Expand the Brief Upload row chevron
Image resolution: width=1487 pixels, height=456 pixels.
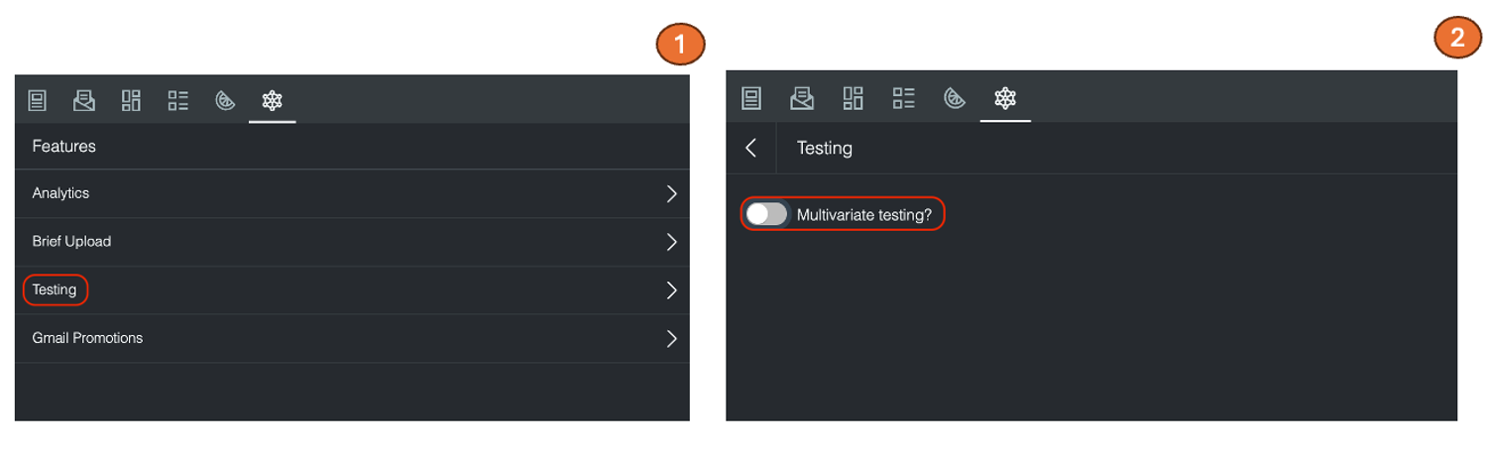[671, 242]
